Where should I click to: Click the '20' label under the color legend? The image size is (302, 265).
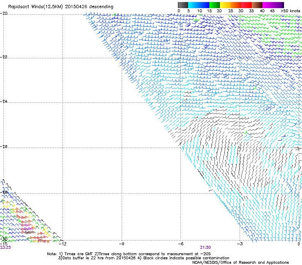coord(219,11)
